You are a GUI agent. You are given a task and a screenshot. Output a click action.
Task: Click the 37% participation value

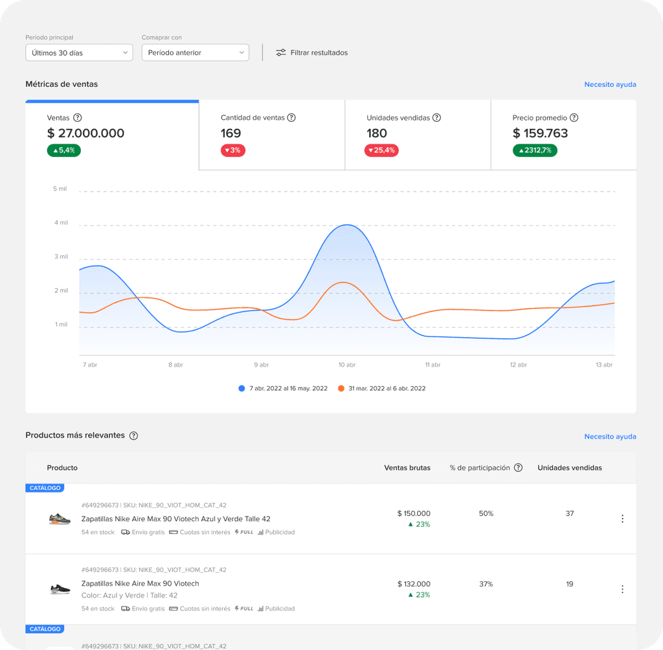tap(486, 584)
